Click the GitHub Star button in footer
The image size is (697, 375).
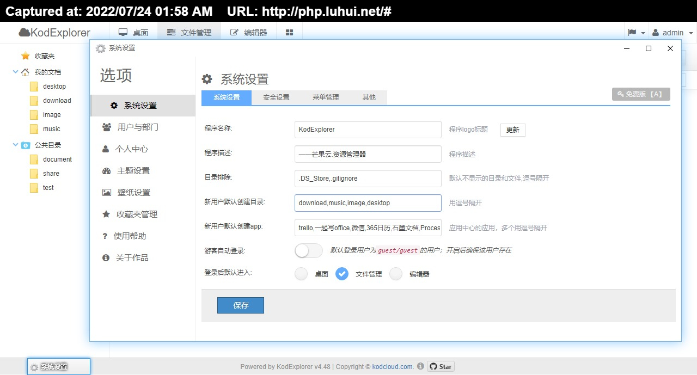pyautogui.click(x=441, y=366)
